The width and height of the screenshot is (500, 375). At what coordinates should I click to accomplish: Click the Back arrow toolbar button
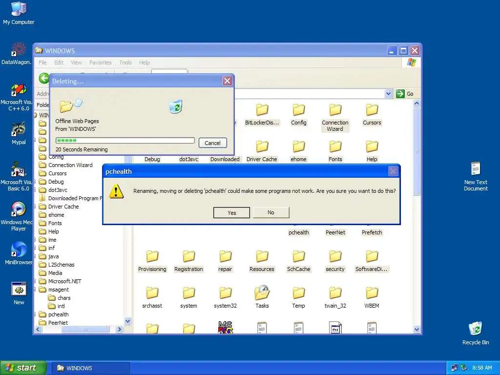point(44,78)
